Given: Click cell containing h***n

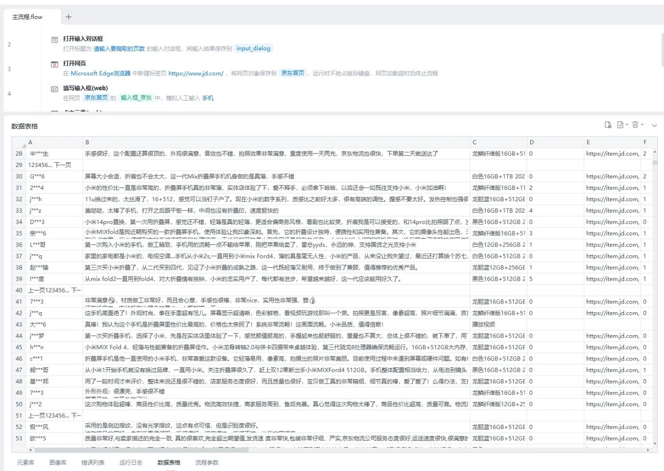Looking at the screenshot, I should (54, 347).
